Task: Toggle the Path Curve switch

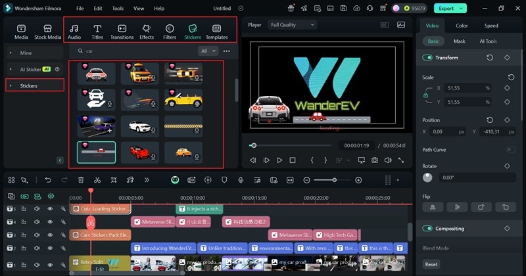Action: 511,150
